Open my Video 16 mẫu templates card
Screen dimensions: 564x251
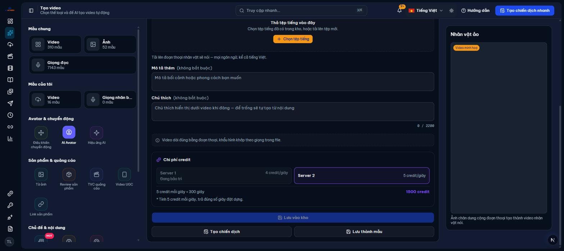(x=55, y=100)
